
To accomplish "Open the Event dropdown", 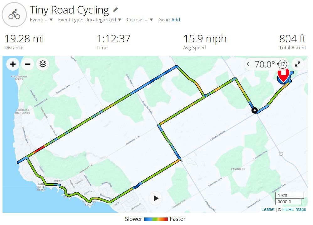I will 41,19.
